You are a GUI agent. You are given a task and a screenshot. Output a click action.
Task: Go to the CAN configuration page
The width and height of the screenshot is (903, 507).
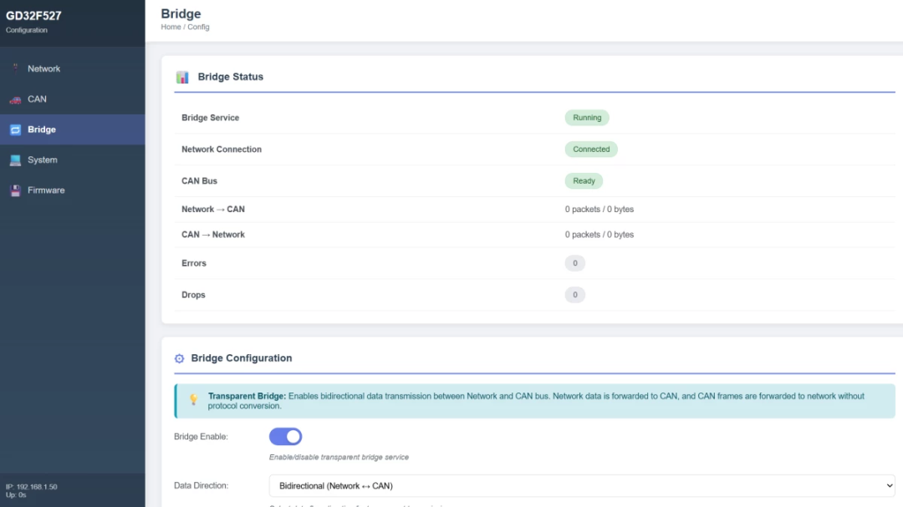[37, 99]
